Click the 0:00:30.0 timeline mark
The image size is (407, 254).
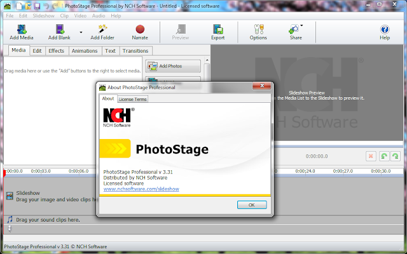381,171
